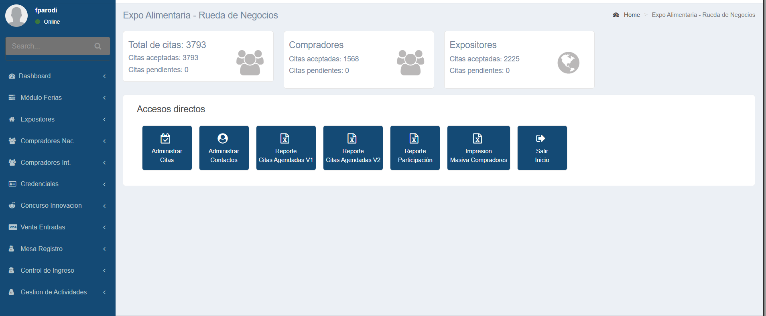Select Mesa Registro menu item
The image size is (766, 316).
[42, 249]
